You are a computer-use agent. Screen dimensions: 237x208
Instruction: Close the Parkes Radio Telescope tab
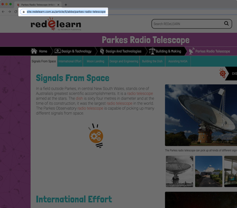pos(58,5)
